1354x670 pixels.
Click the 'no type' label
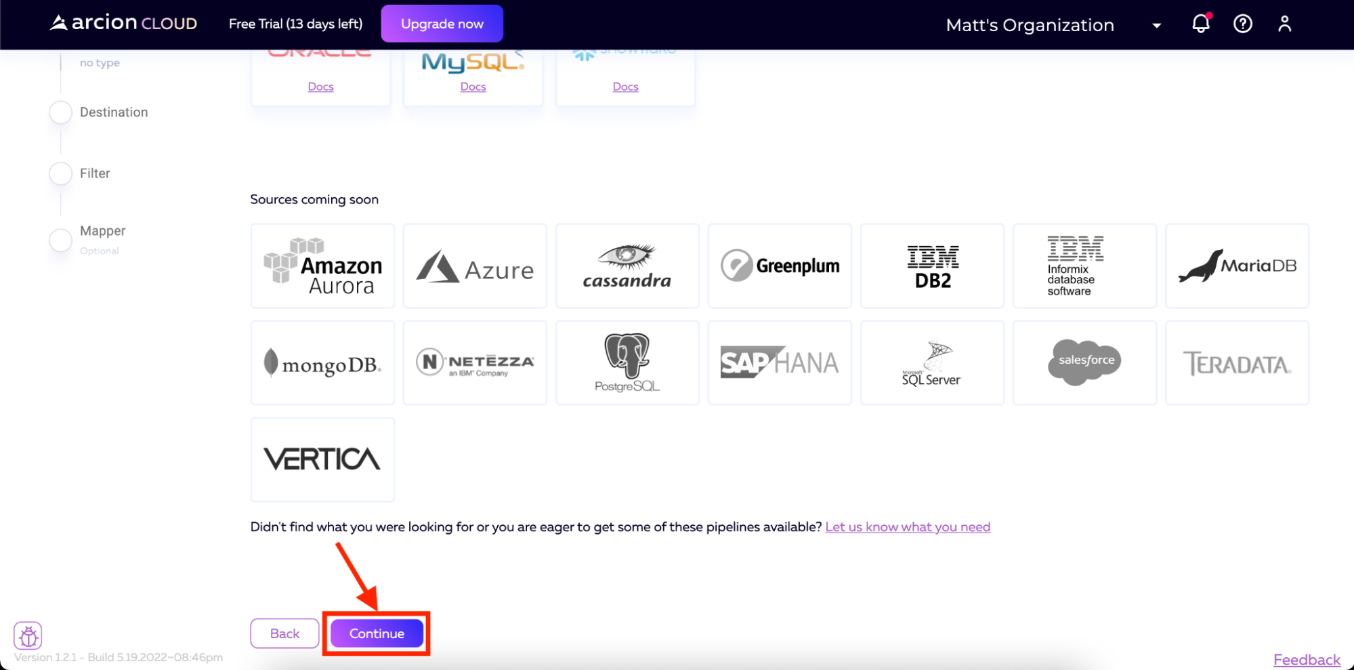(100, 62)
